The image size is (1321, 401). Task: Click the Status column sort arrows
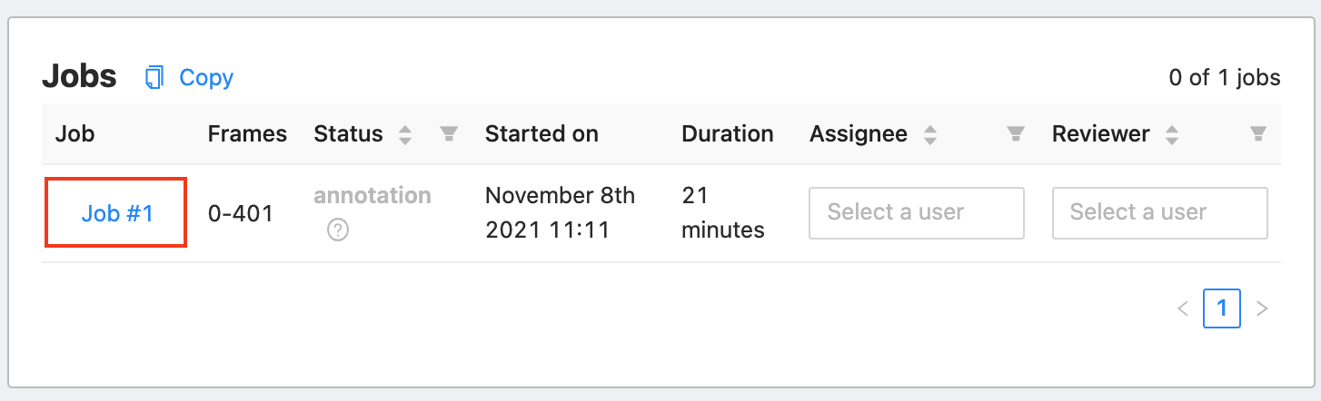tap(405, 134)
